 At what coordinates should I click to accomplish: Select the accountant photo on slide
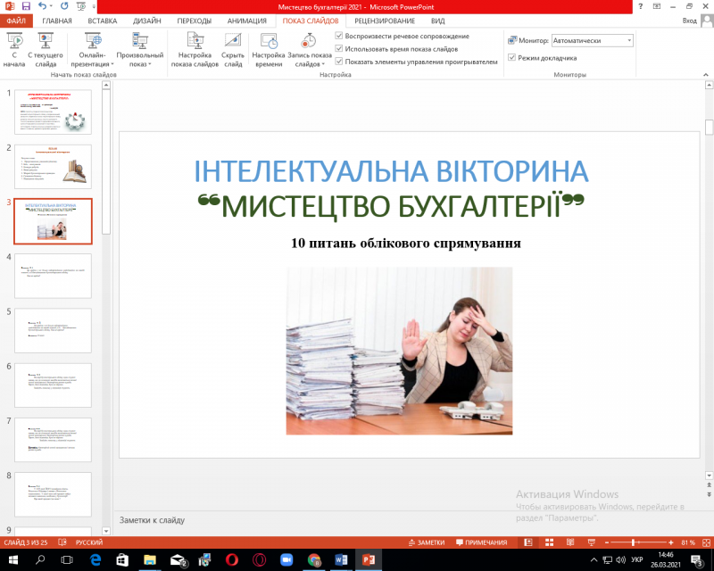[x=399, y=351]
